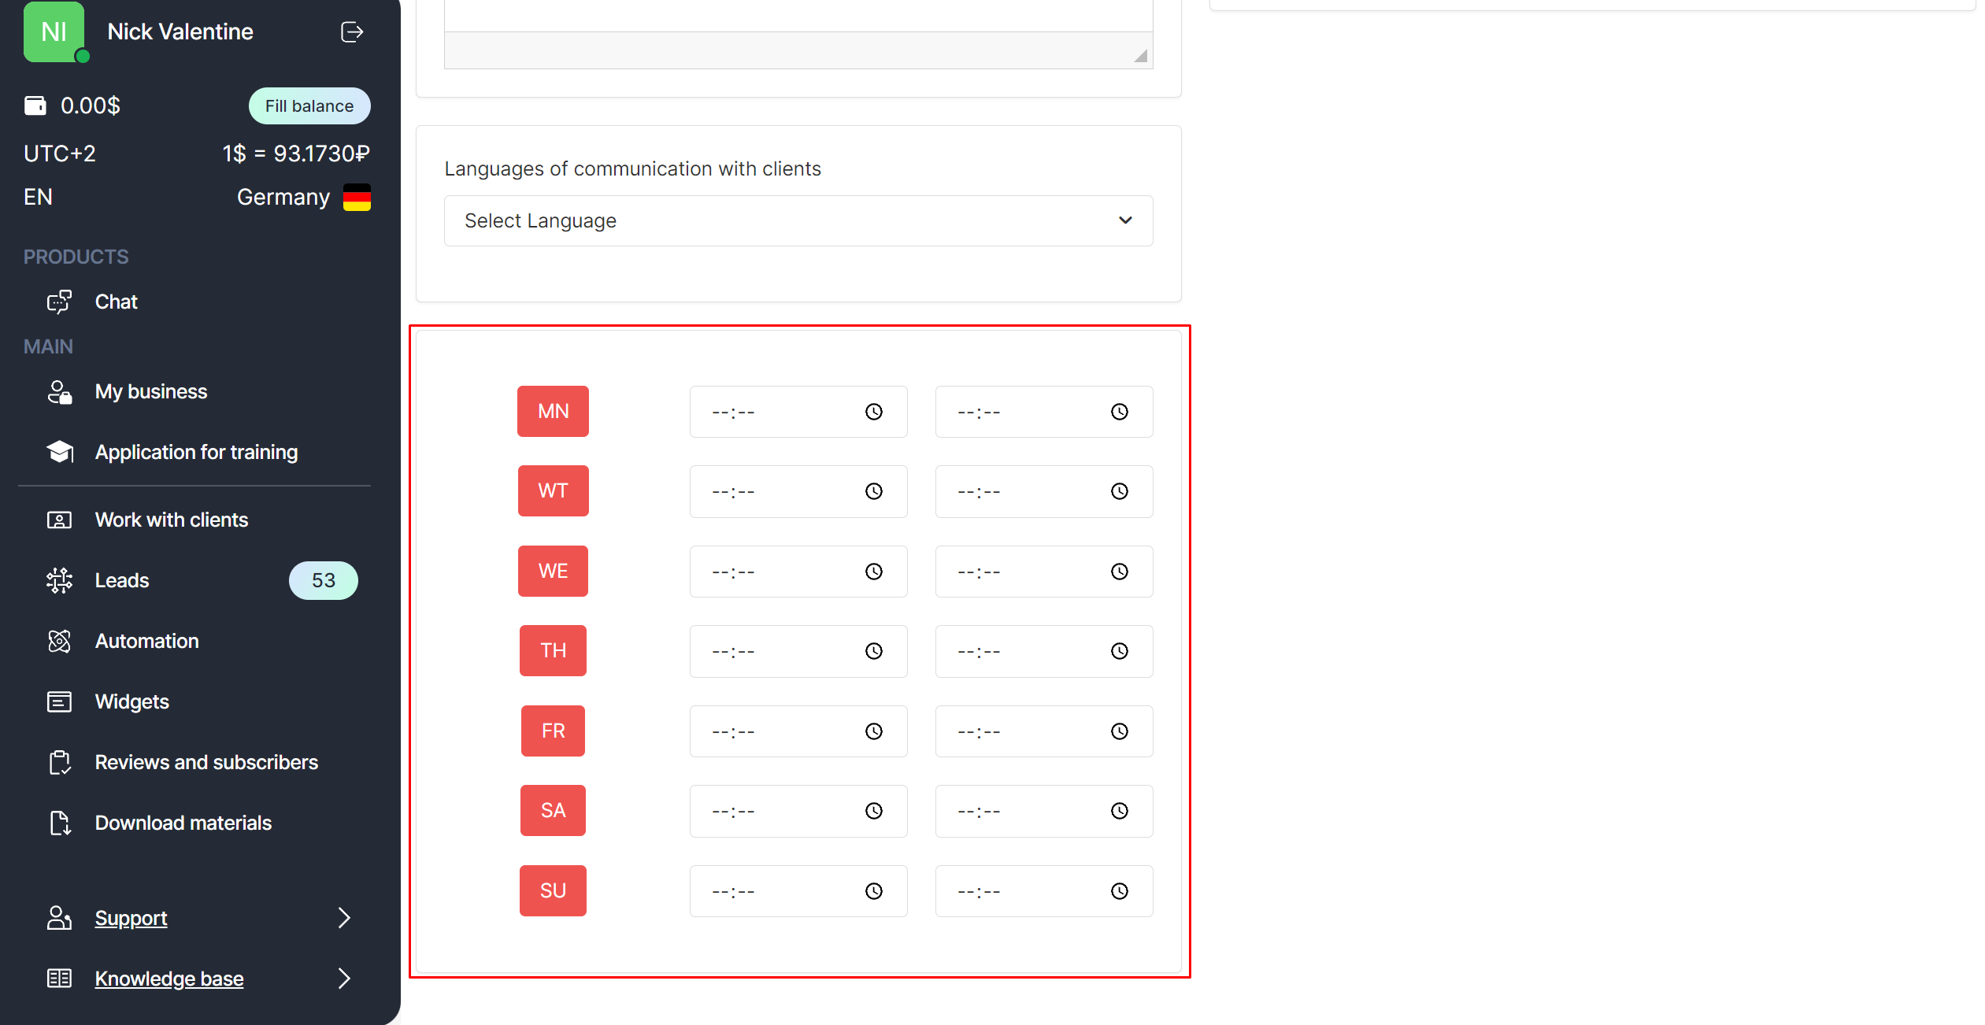The image size is (1985, 1025).
Task: Click the wallet balance icon
Action: pos(35,105)
